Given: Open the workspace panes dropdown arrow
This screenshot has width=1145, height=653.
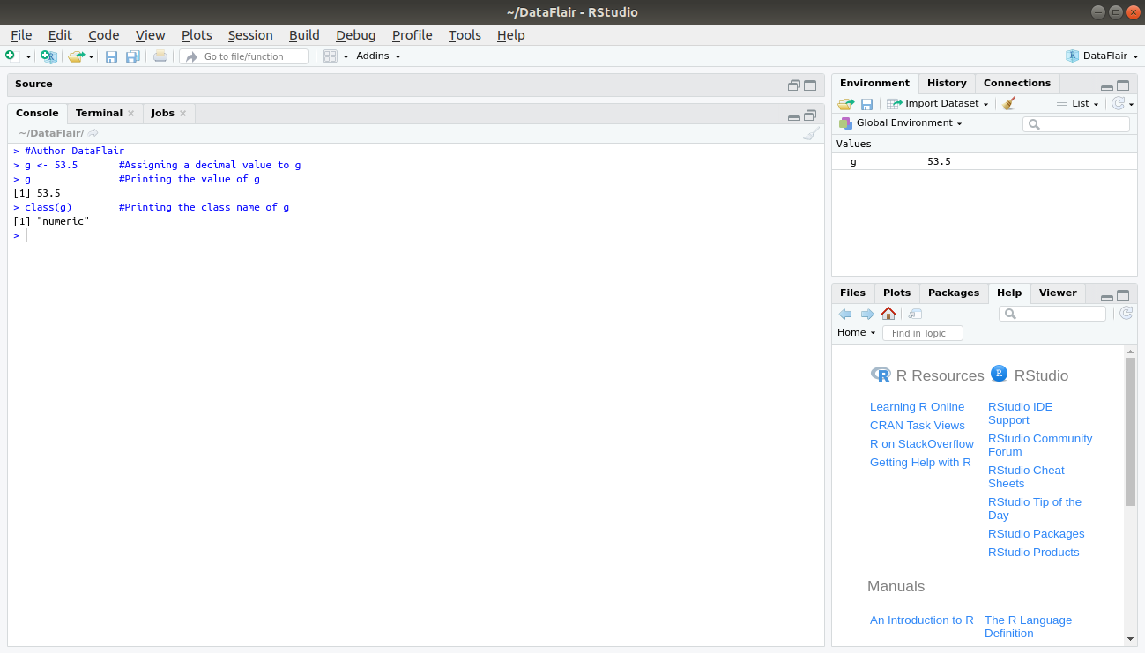Looking at the screenshot, I should (346, 56).
